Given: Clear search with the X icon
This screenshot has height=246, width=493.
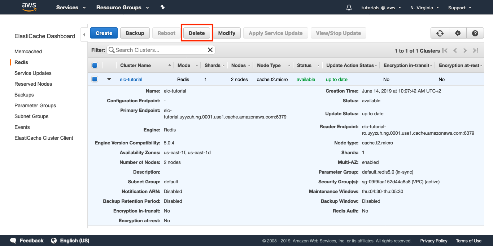Looking at the screenshot, I should coord(210,50).
